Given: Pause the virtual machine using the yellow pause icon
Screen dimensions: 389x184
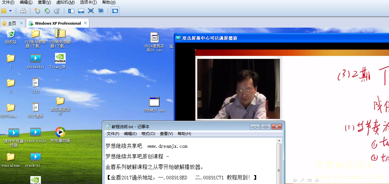Looking at the screenshot, I should 4,11.
